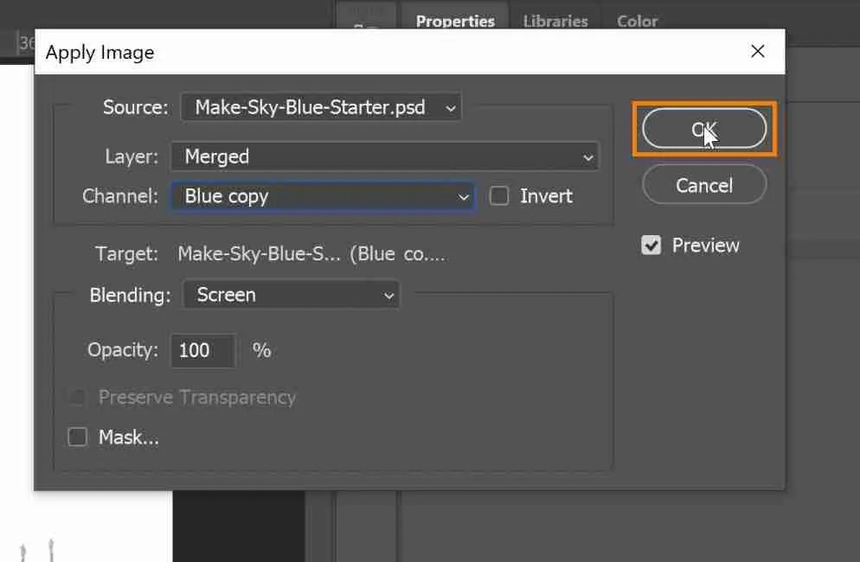Image resolution: width=860 pixels, height=562 pixels.
Task: Switch to the Properties tab
Action: click(x=455, y=21)
